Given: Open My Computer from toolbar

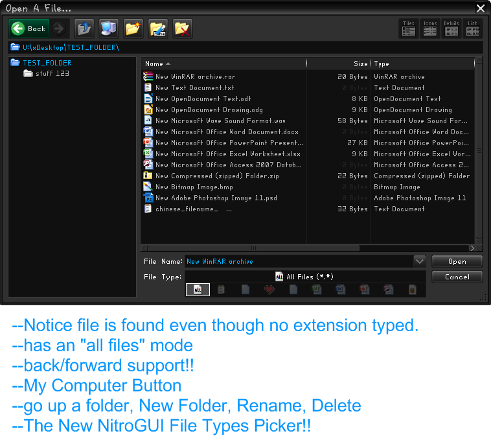Looking at the screenshot, I should tap(109, 29).
